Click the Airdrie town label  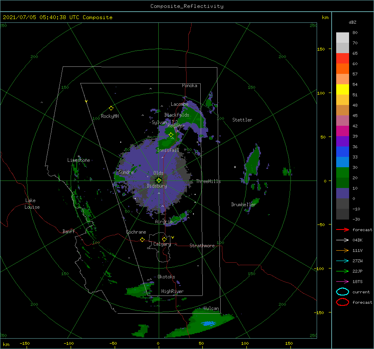point(164,222)
